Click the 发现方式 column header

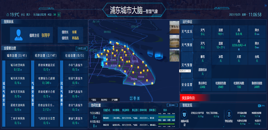pyautogui.click(x=107, y=110)
